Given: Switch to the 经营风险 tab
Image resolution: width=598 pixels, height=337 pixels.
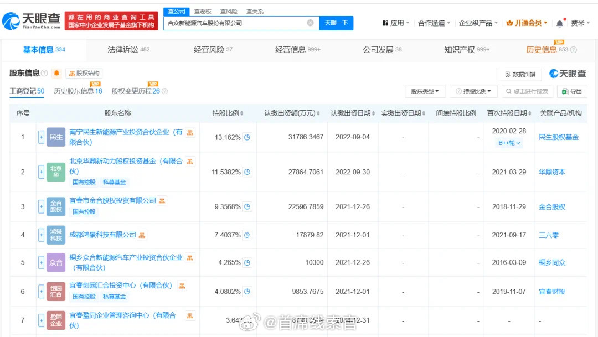Looking at the screenshot, I should click(213, 50).
